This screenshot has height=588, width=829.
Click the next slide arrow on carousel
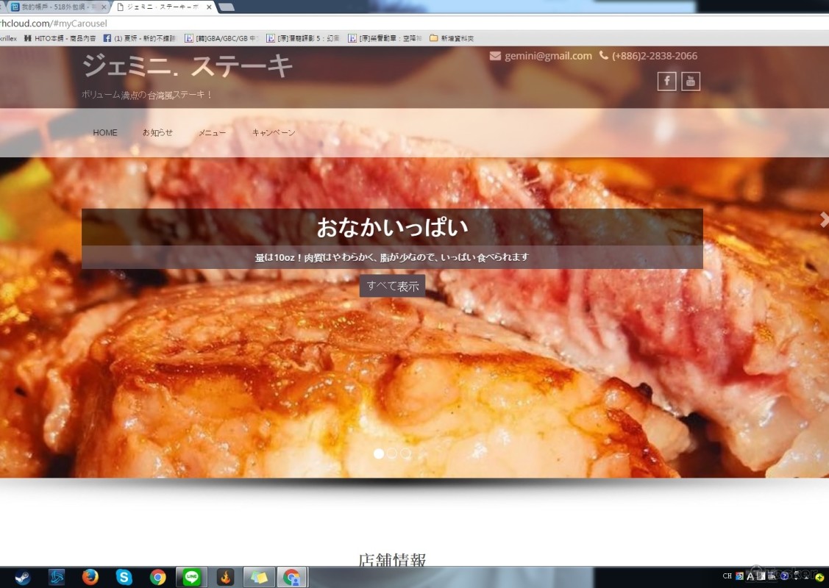(x=824, y=219)
